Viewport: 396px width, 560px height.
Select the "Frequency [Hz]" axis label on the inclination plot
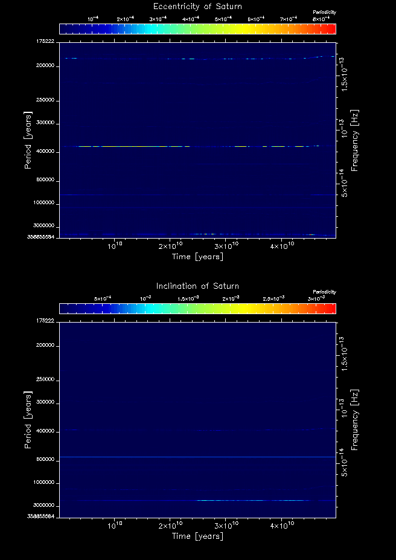coord(354,419)
